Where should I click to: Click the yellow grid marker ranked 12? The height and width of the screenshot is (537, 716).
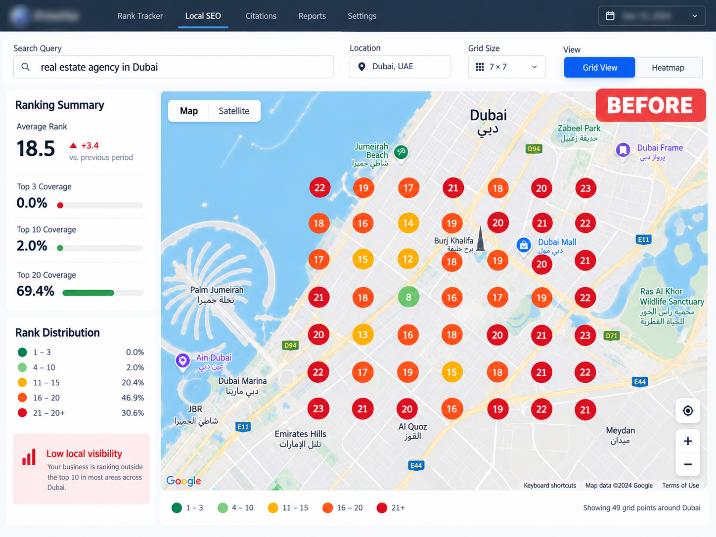click(x=408, y=259)
